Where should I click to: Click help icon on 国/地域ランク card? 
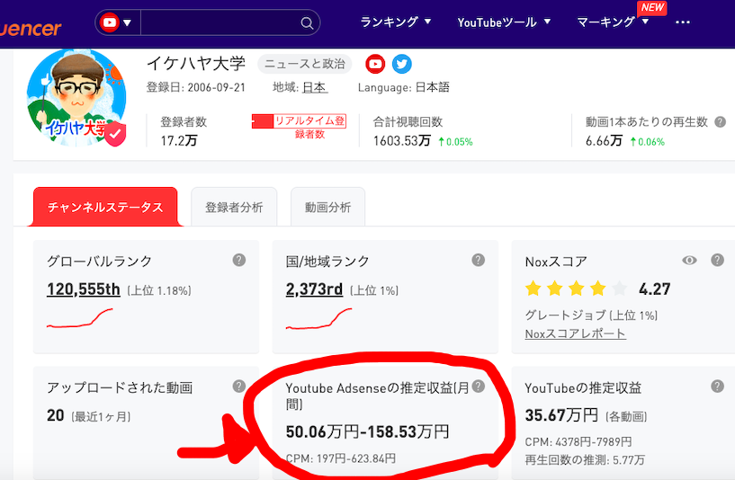click(x=478, y=260)
